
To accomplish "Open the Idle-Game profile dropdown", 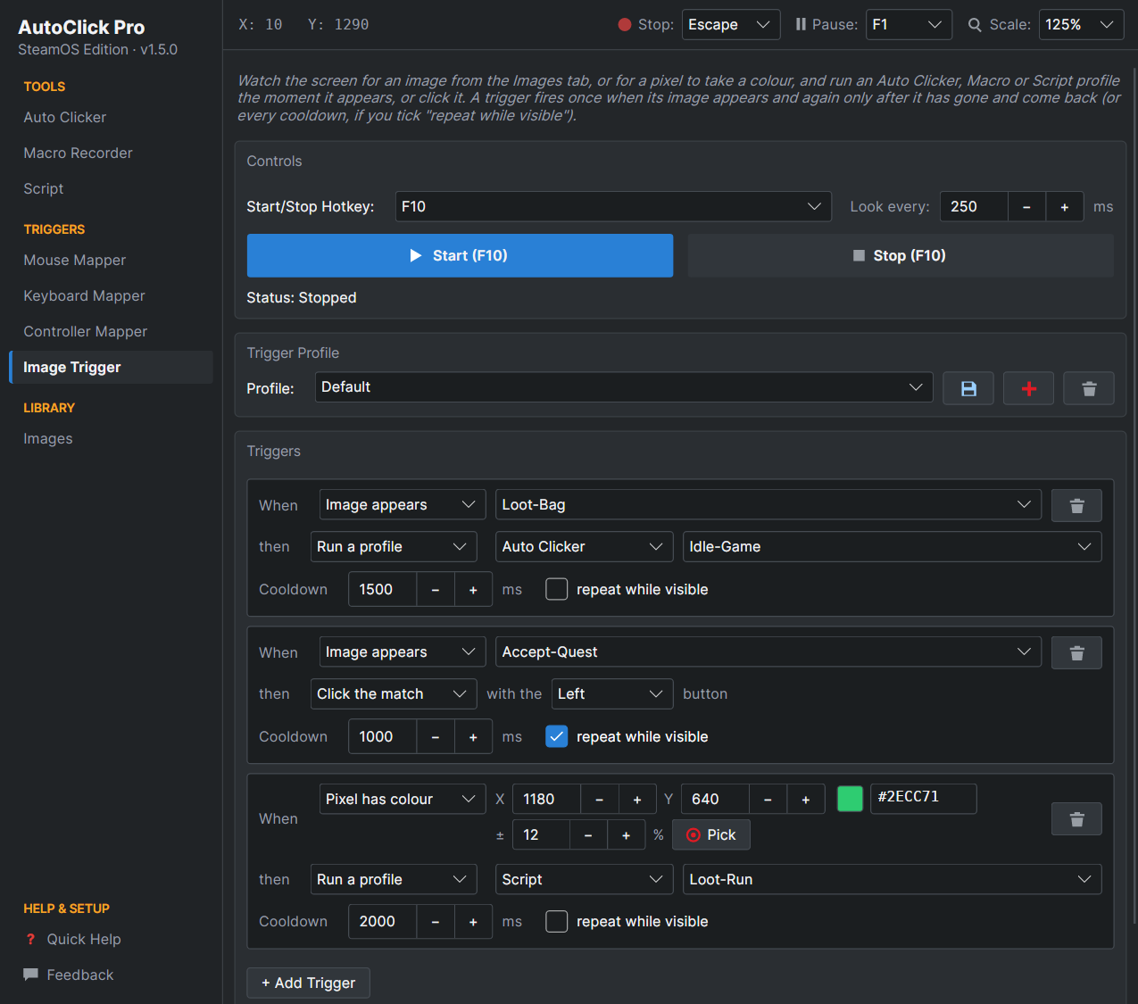I will pyautogui.click(x=893, y=547).
